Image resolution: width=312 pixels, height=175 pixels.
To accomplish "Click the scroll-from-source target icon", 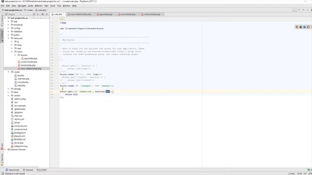I will tap(34, 14).
